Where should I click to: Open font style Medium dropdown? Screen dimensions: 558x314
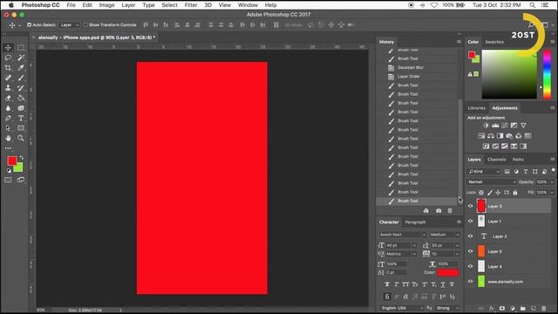pos(445,235)
